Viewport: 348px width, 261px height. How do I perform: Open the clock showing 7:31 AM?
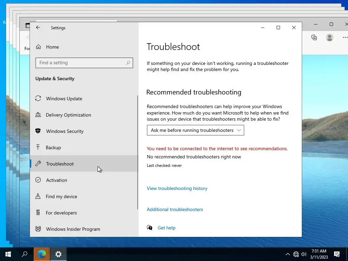point(319,254)
